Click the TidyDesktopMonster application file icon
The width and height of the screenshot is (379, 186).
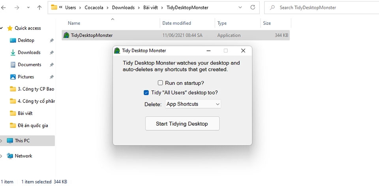tap(66, 35)
